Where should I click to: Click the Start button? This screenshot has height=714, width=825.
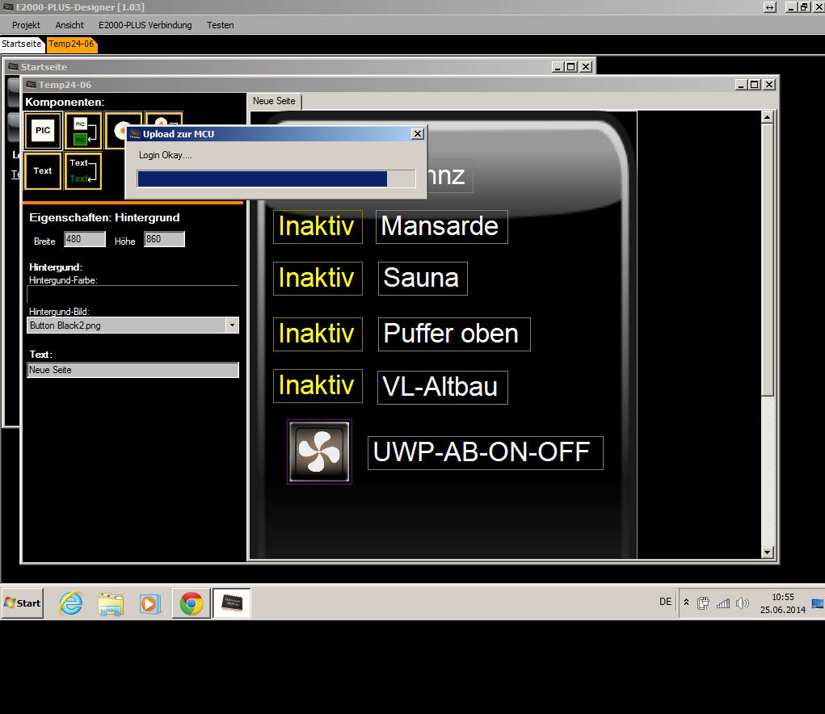coord(23,603)
